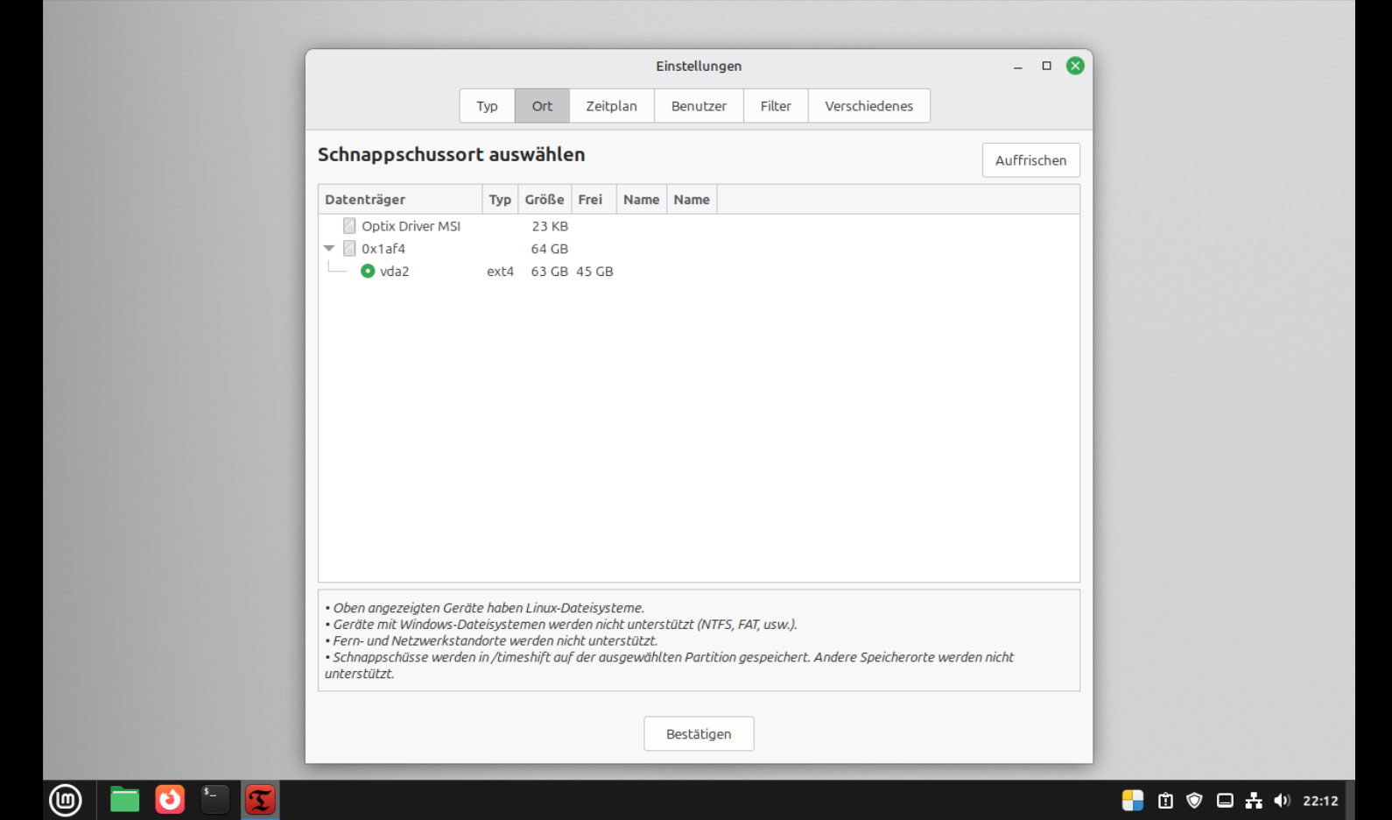
Task: Open the volume control in system tray
Action: point(1282,801)
